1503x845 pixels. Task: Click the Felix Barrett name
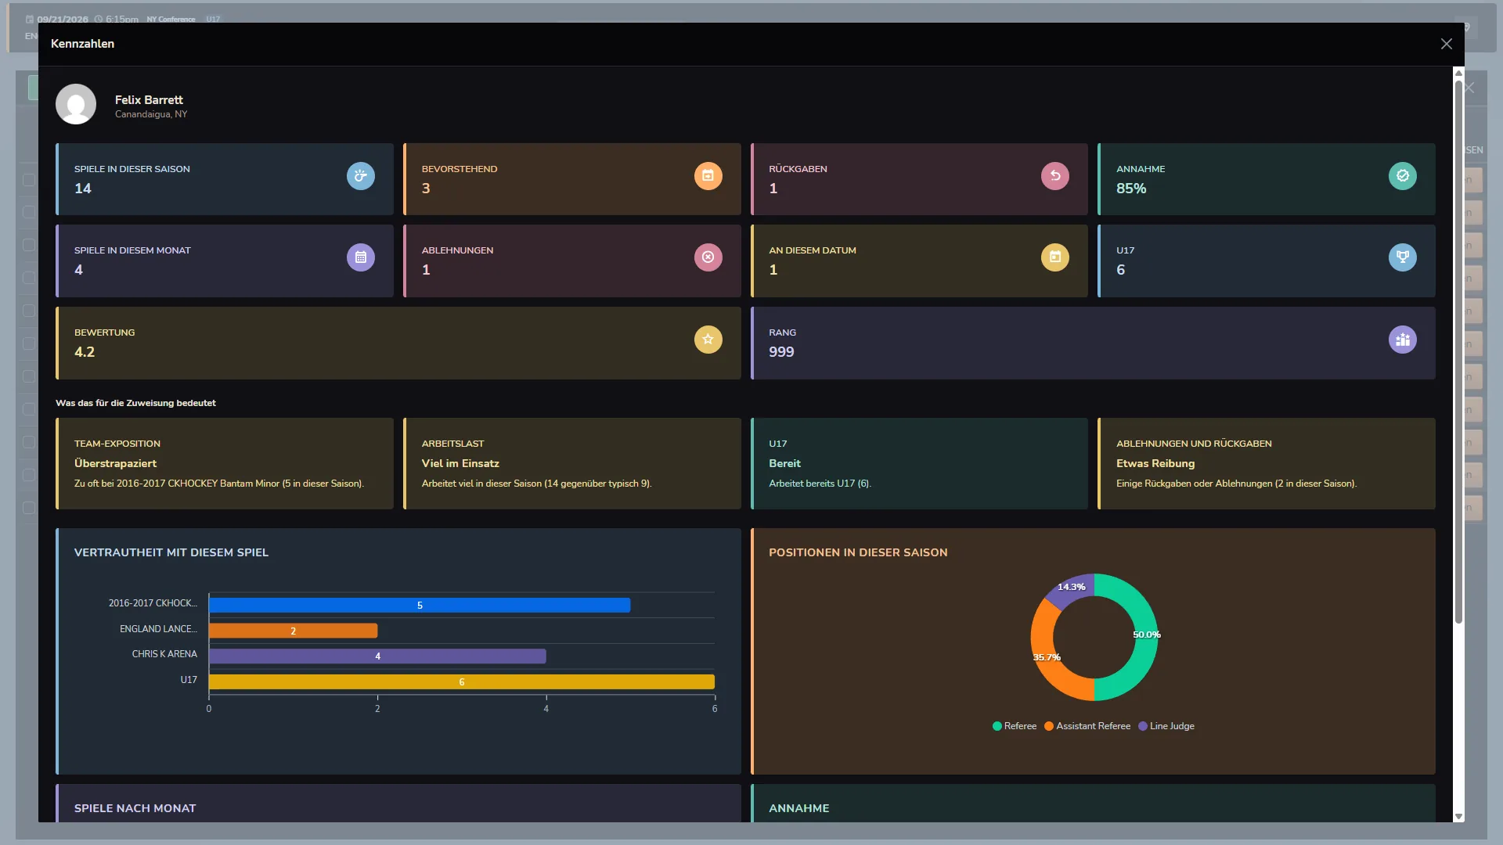pos(149,100)
